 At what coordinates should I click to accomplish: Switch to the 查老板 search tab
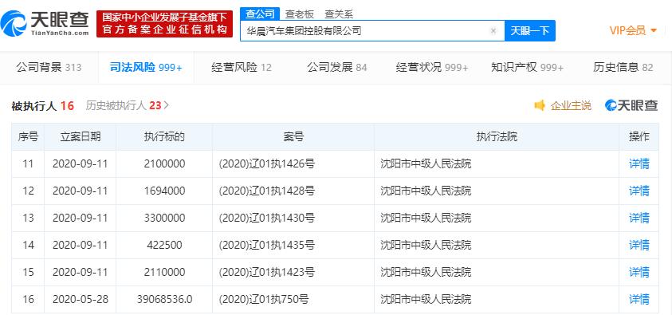point(300,14)
